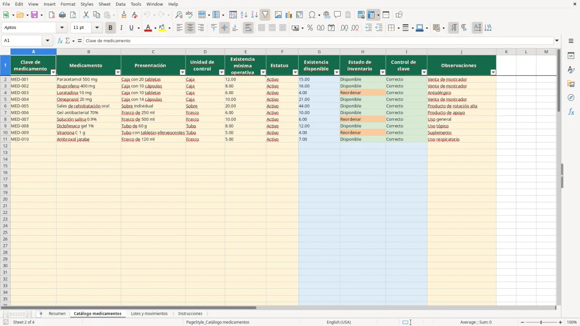Click the Insert Comment icon
This screenshot has height=326, width=580.
tap(337, 15)
